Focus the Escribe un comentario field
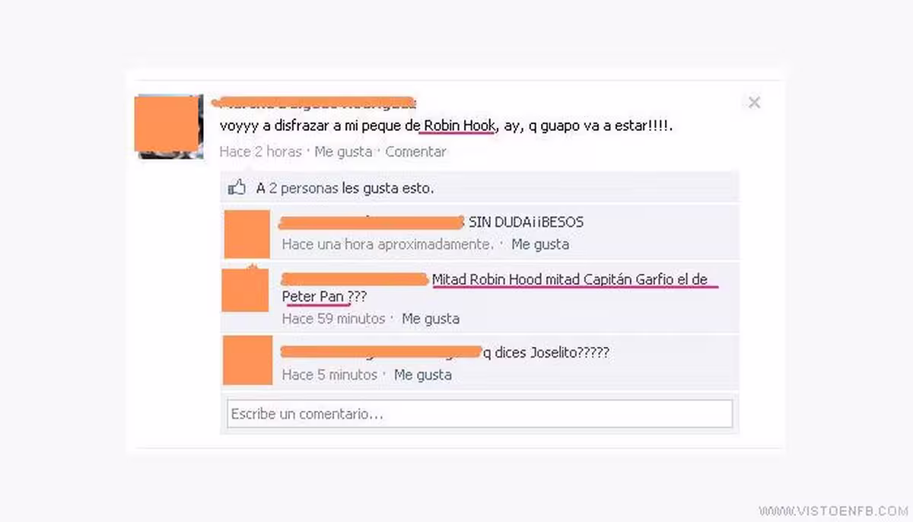This screenshot has height=522, width=913. click(479, 414)
